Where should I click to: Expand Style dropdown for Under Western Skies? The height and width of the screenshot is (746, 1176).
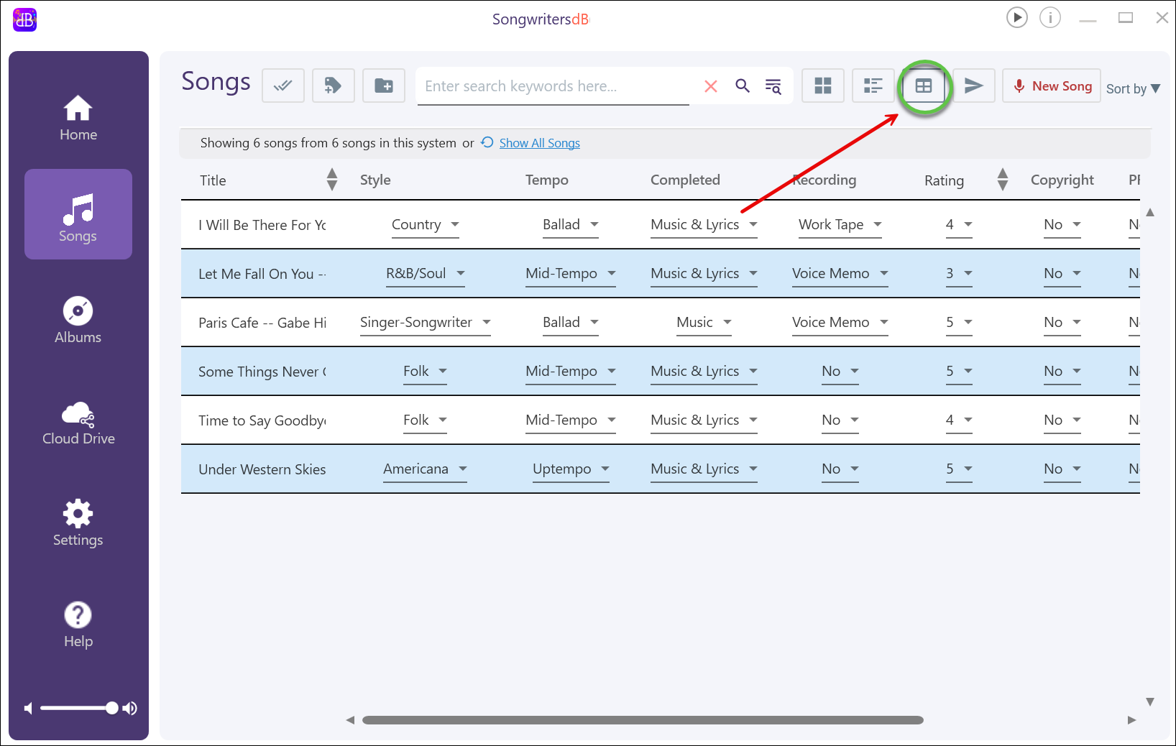[x=463, y=469]
